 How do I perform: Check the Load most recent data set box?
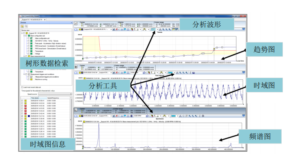tap(22, 87)
